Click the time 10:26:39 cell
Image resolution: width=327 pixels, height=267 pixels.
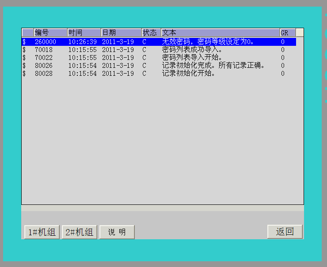(x=83, y=42)
